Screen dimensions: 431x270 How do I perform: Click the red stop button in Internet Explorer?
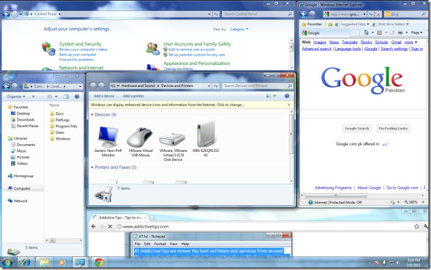point(378,14)
